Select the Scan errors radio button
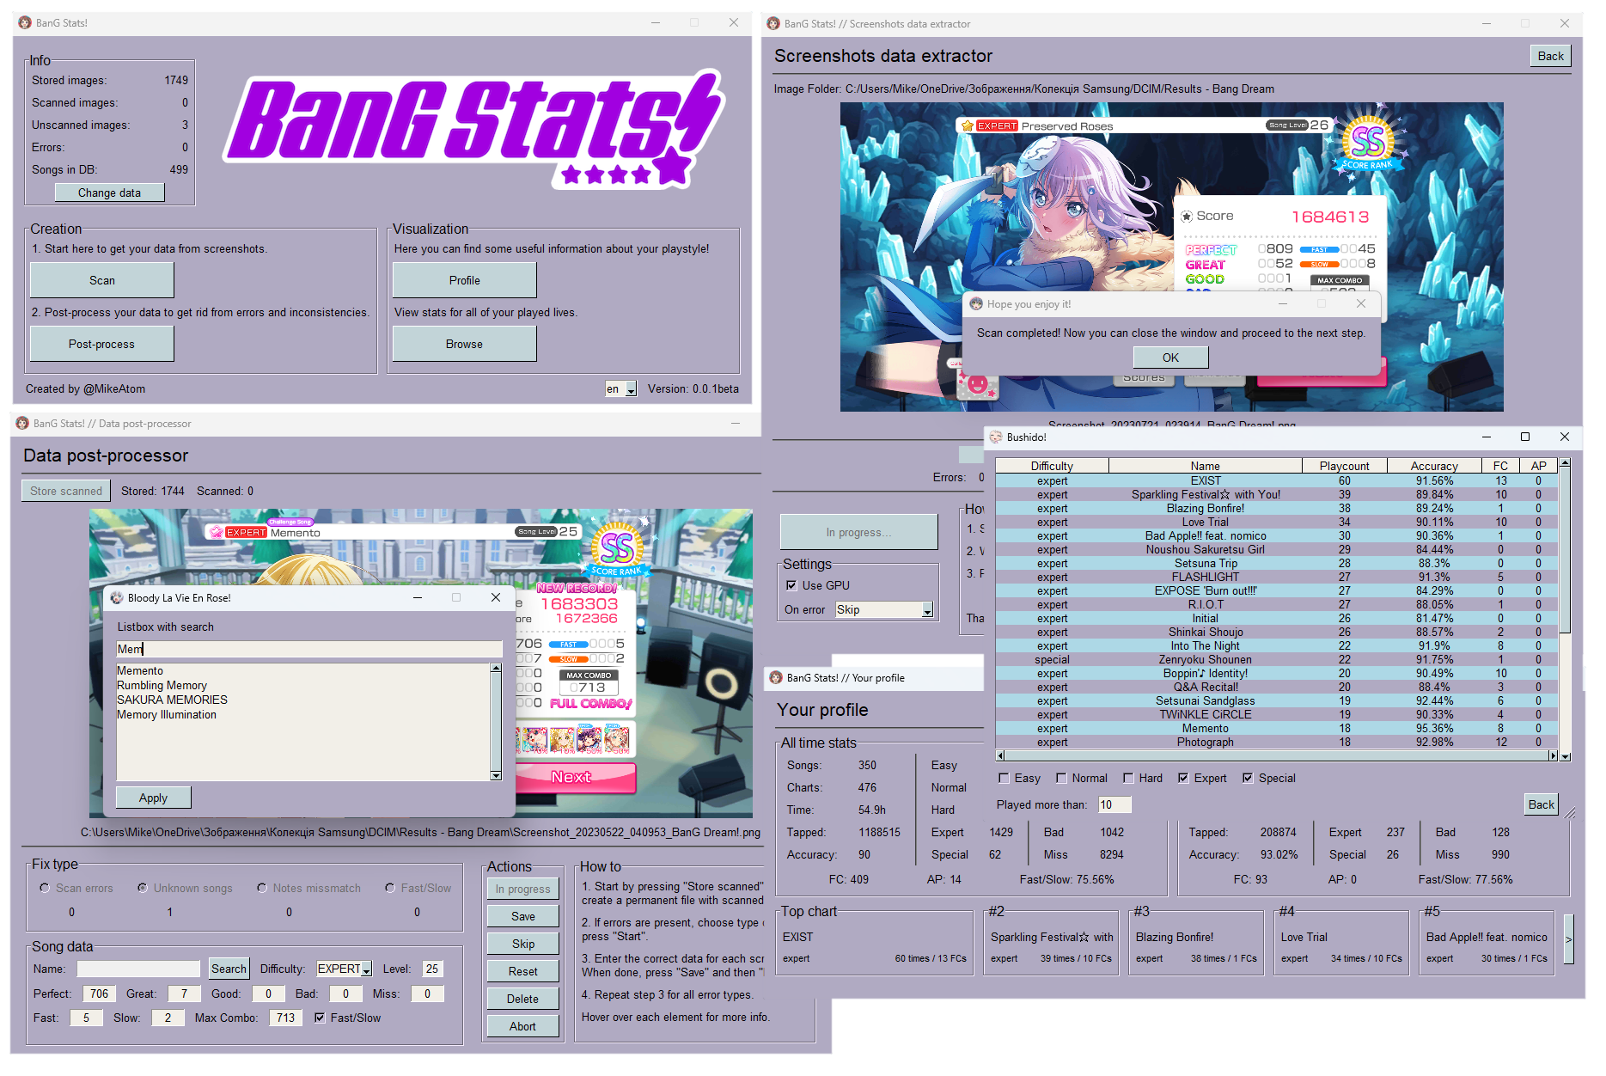The height and width of the screenshot is (1076, 1606). (45, 889)
